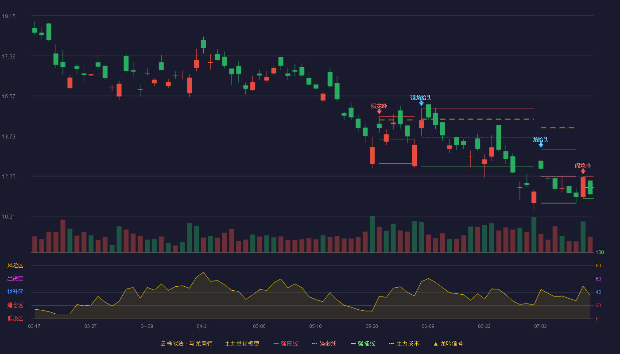Screen dimensions: 620x354
Task: Click the 15.57 price axis label
Action: point(8,96)
